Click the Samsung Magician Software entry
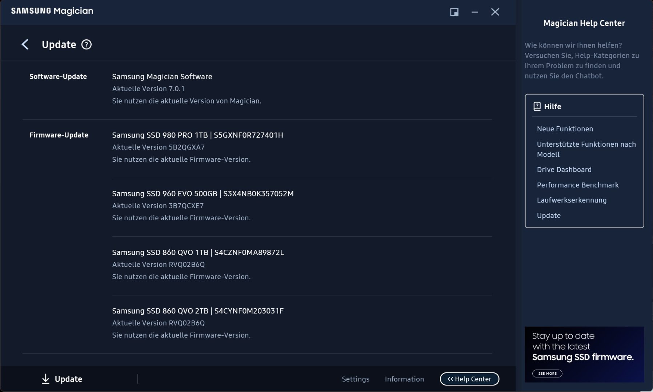Screen dimensions: 653x392 [x=162, y=77]
